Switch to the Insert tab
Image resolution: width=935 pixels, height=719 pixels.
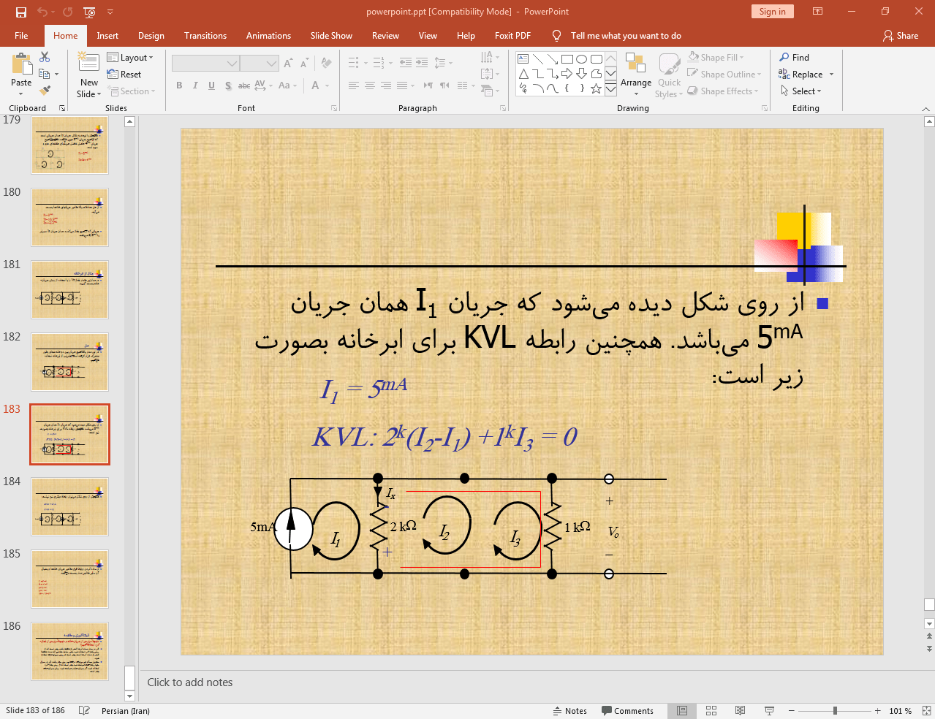click(x=107, y=36)
